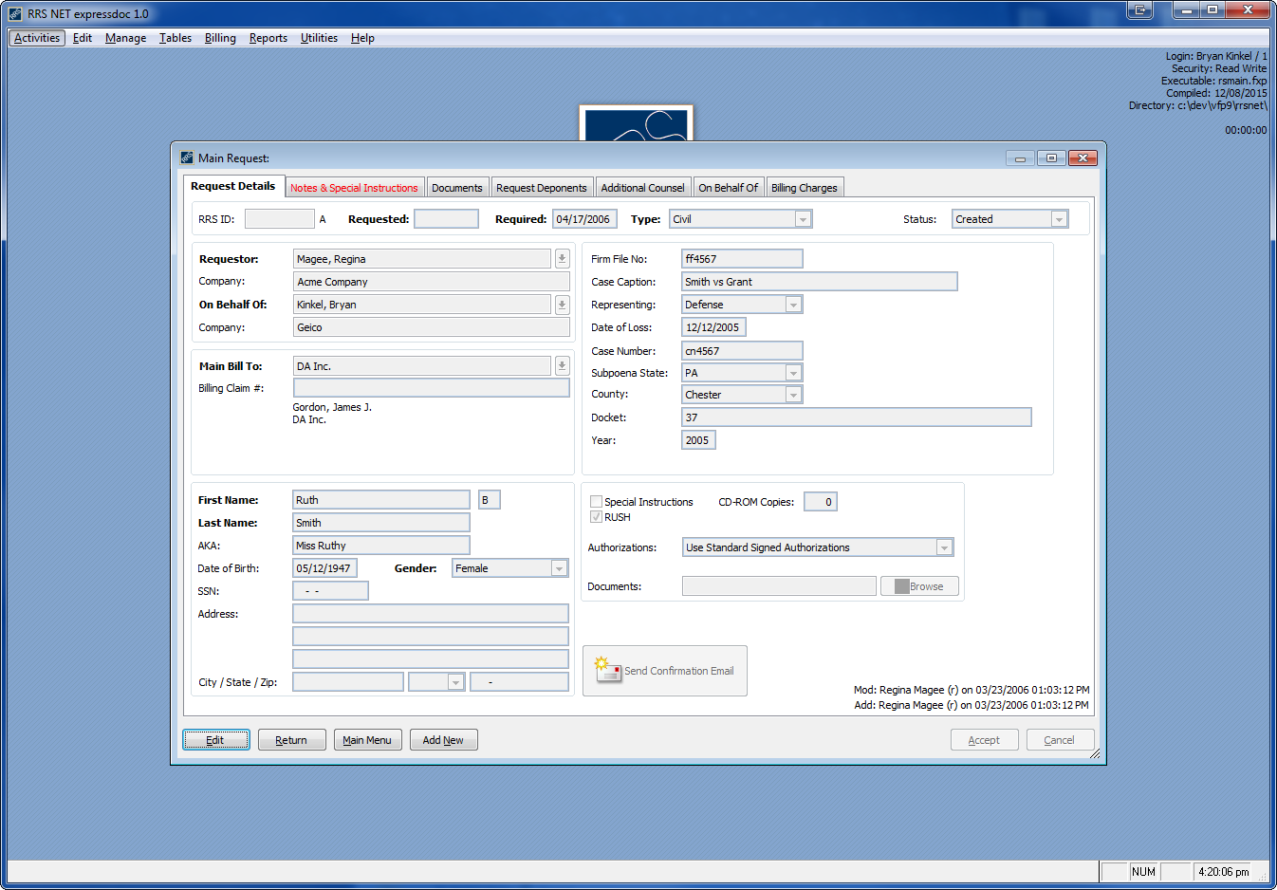The width and height of the screenshot is (1277, 890).
Task: Click the Requestor lookup arrow icon
Action: (x=562, y=259)
